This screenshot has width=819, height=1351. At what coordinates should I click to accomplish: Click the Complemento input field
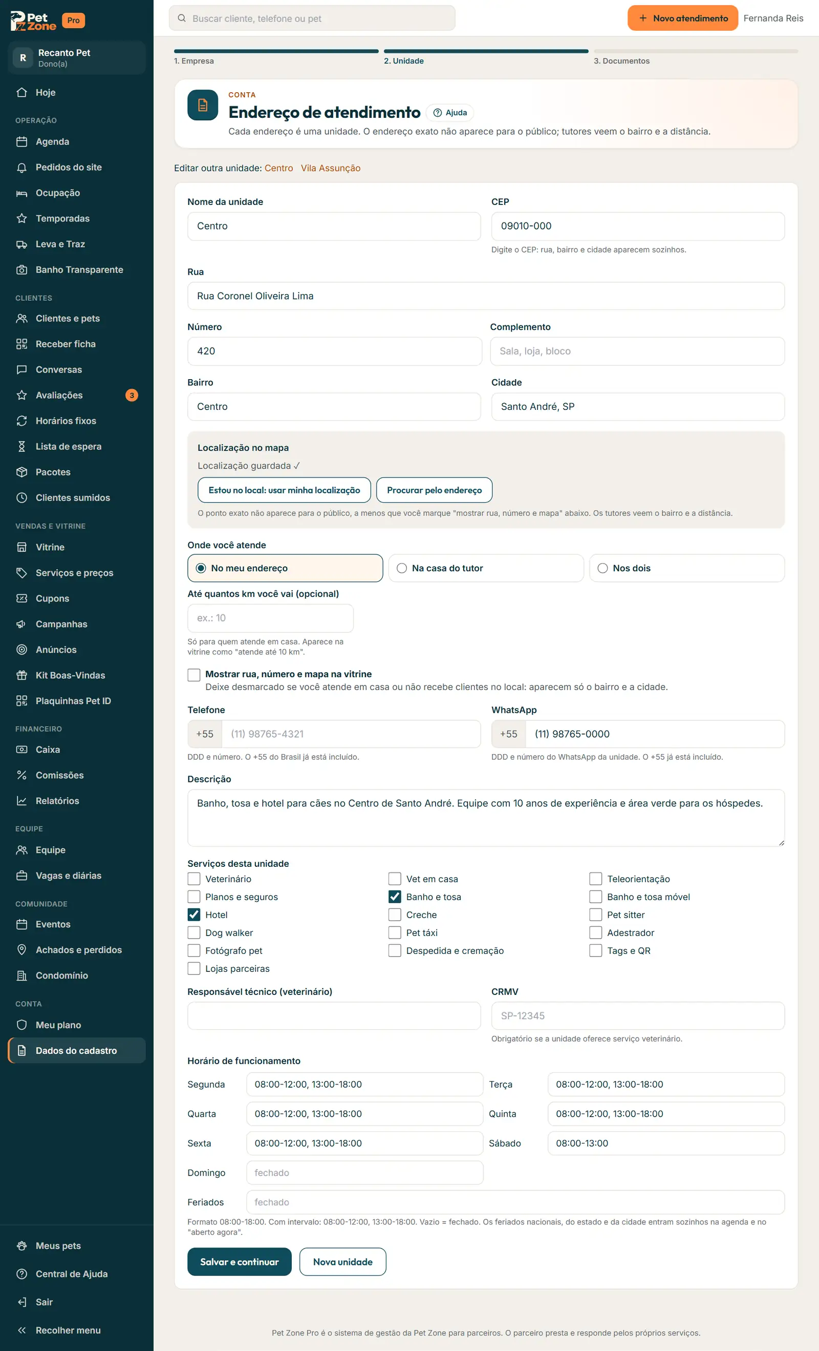(637, 351)
